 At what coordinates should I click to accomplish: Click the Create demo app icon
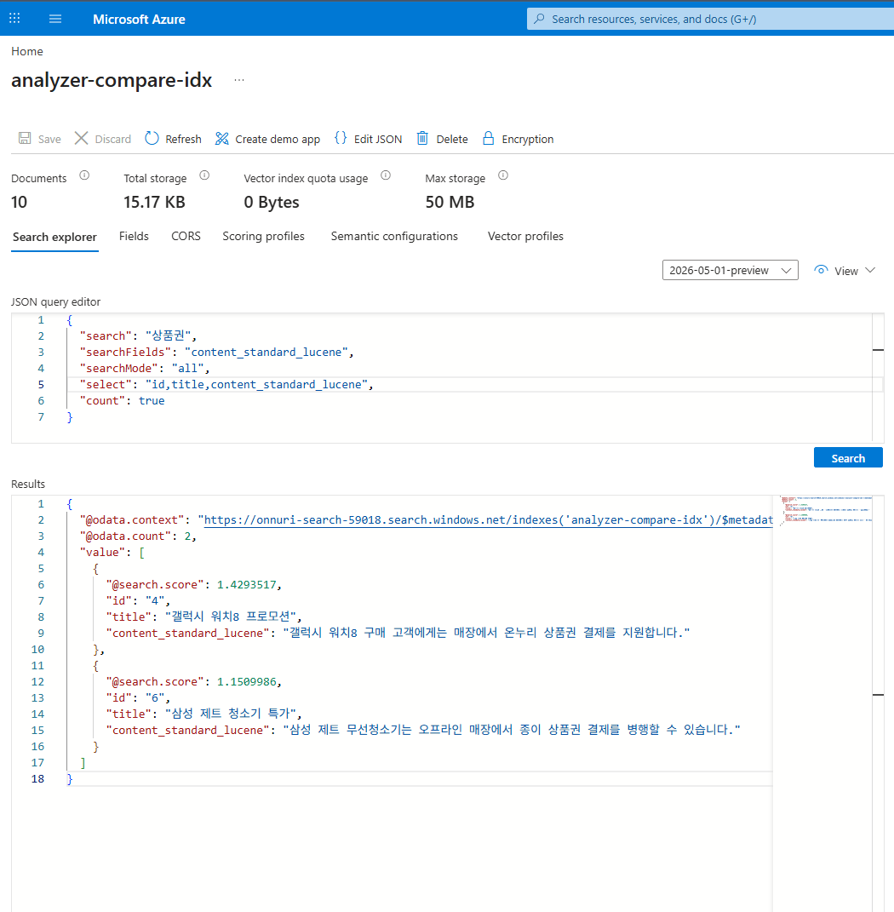(221, 139)
